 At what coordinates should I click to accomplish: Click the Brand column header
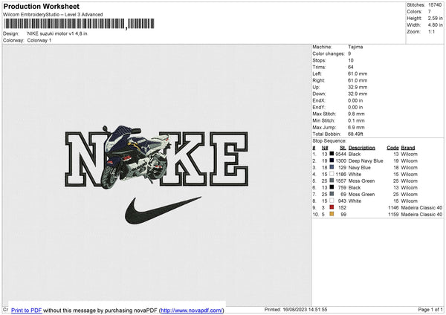[x=408, y=148]
